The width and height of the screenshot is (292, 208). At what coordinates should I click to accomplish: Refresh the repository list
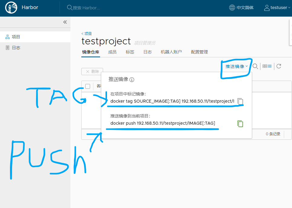(279, 66)
